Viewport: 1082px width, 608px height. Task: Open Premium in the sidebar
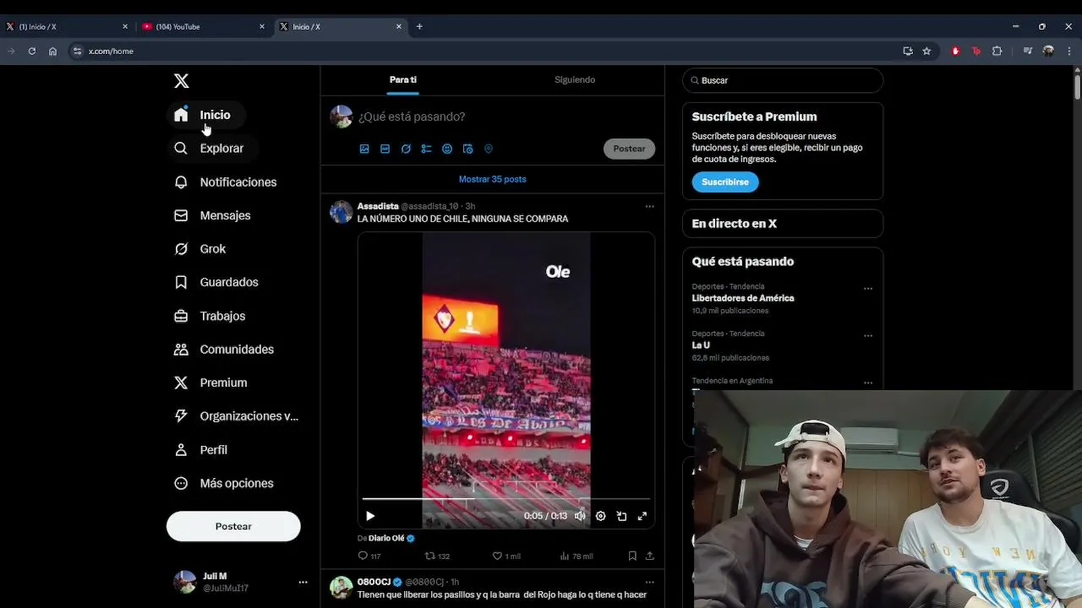210,383
